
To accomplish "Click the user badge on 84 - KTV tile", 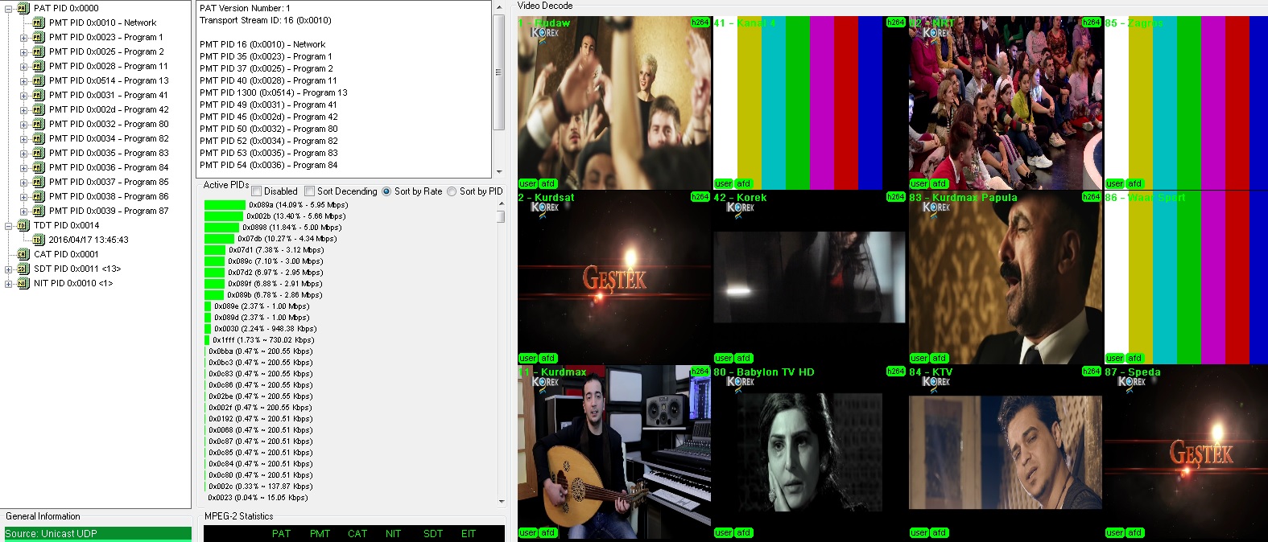I will (919, 532).
